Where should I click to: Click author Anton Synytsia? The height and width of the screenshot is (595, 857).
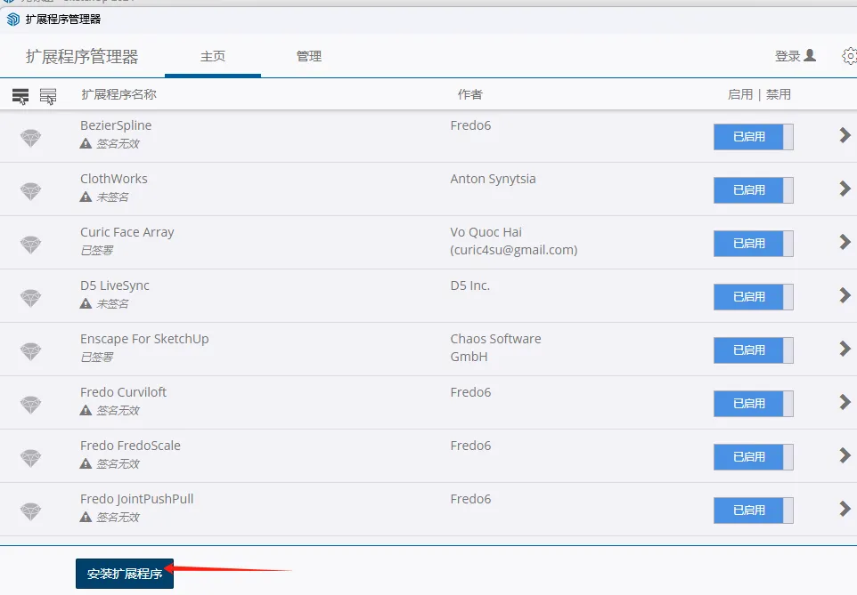[493, 179]
